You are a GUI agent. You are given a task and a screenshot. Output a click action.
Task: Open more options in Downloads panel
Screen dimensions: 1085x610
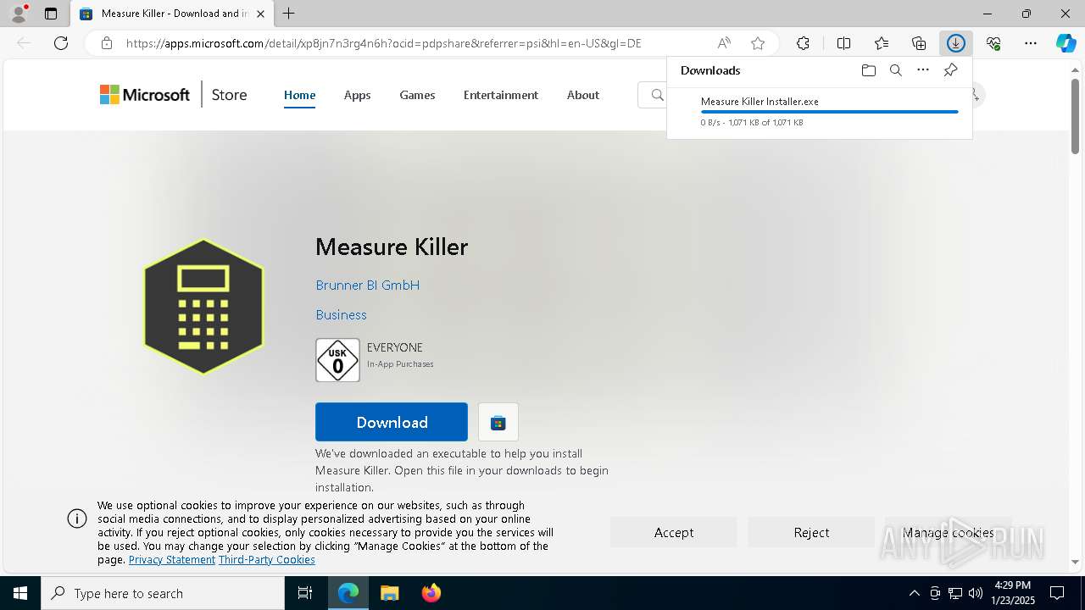point(923,70)
